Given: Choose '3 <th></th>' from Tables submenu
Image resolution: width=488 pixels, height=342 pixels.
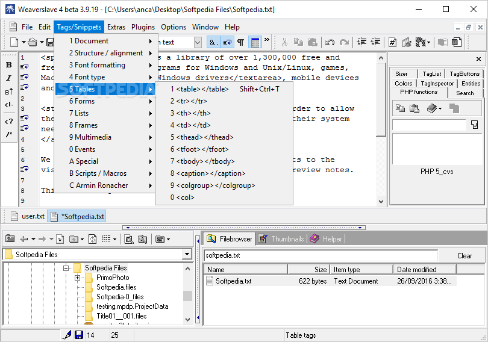Looking at the screenshot, I should [224, 113].
